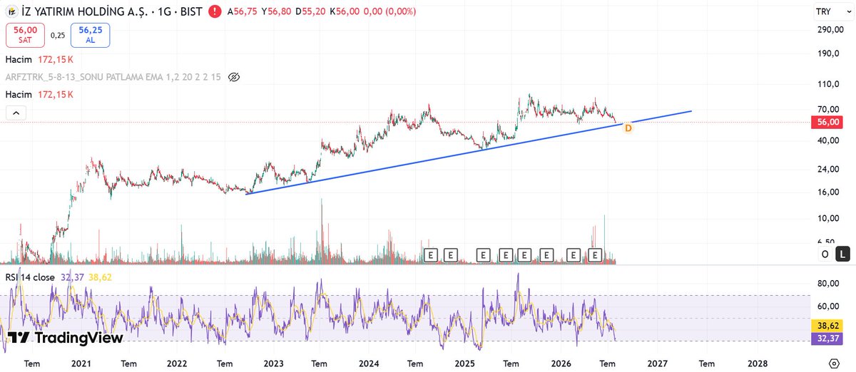Select the RSI 14 close indicator label
This screenshot has width=856, height=372.
30,277
